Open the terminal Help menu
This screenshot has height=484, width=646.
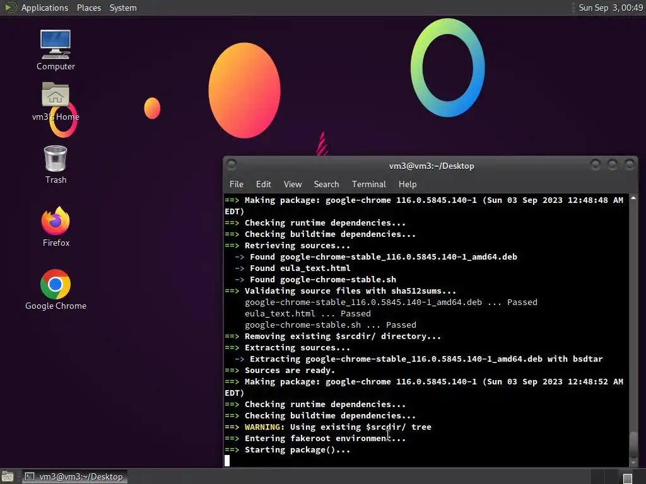click(408, 184)
